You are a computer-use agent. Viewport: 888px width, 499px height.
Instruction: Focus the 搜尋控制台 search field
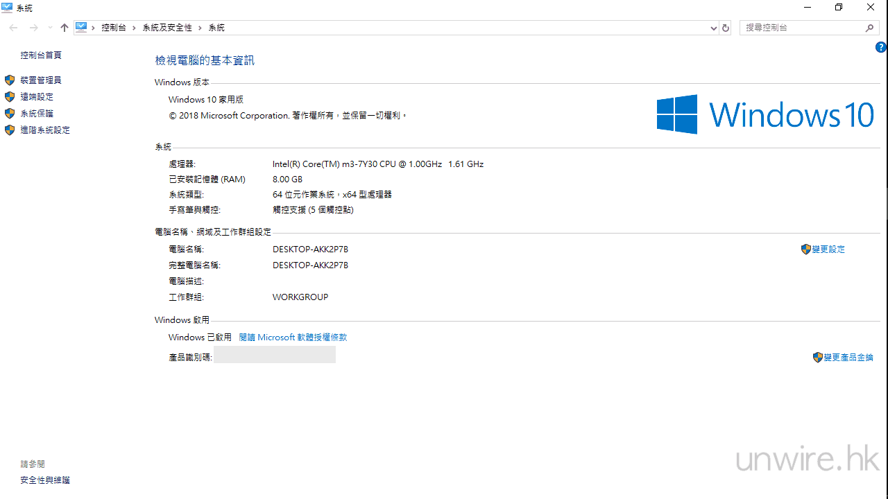pyautogui.click(x=801, y=28)
